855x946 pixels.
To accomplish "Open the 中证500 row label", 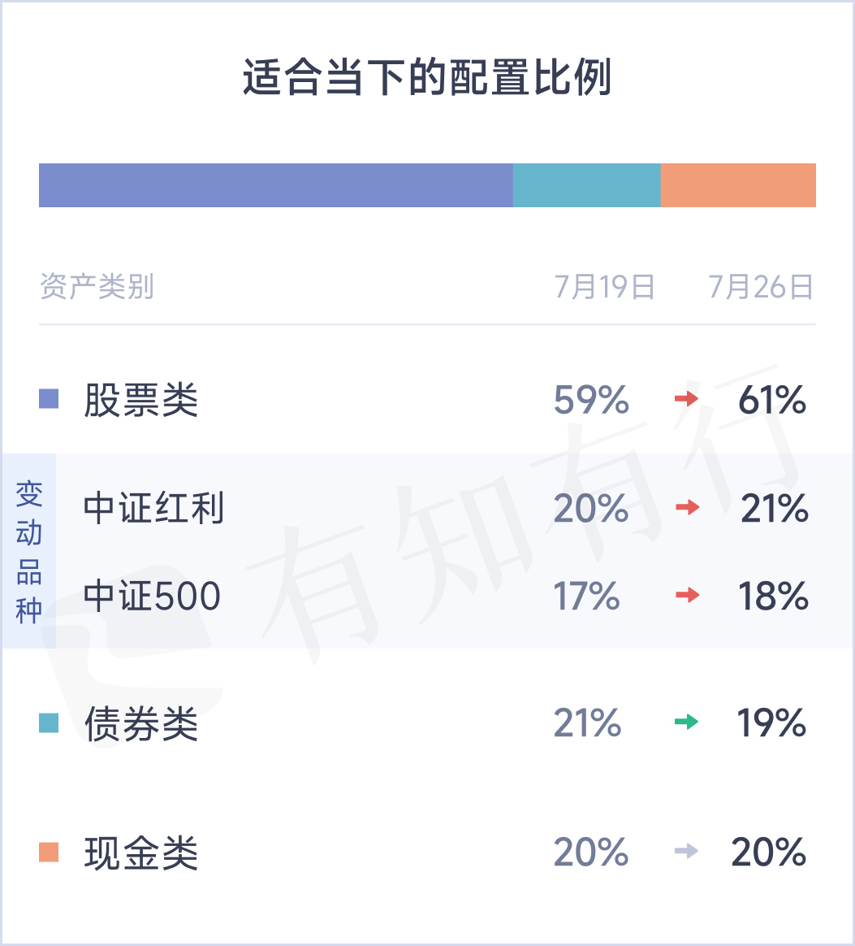I will pyautogui.click(x=152, y=597).
